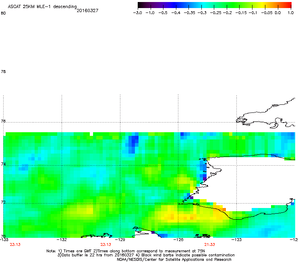Image resolution: width=298 pixels, height=262 pixels.
Task: Click the red end of the color bar
Action: click(288, 5)
